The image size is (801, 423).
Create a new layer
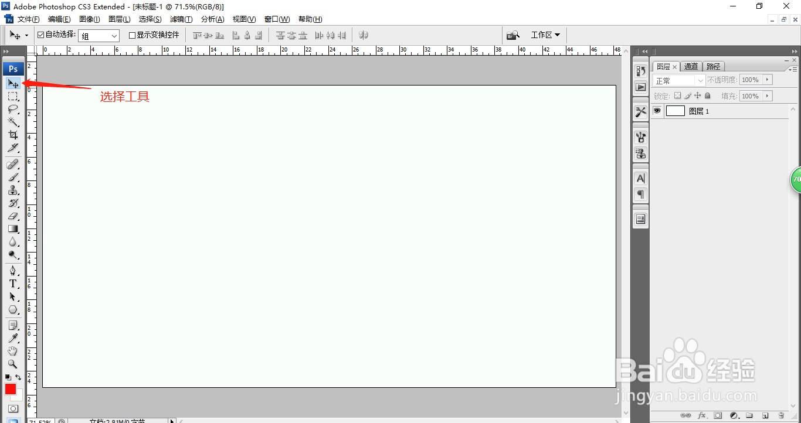(765, 415)
